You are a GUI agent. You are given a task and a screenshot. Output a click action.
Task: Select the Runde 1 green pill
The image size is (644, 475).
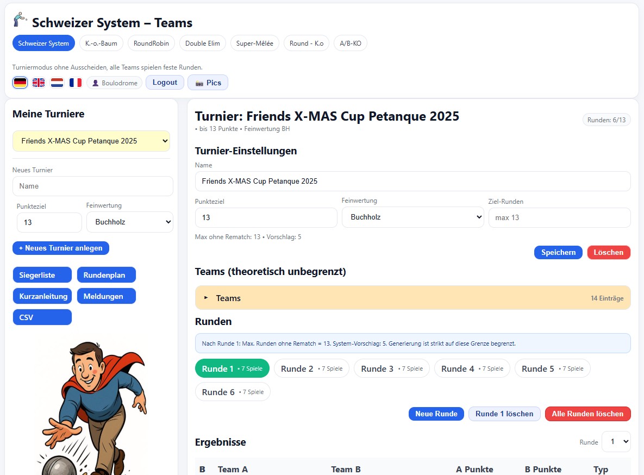click(x=232, y=368)
